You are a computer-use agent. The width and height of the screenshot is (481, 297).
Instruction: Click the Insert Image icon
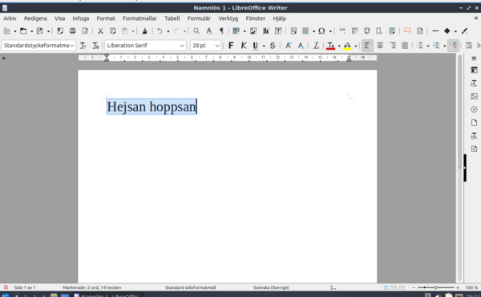click(x=253, y=31)
